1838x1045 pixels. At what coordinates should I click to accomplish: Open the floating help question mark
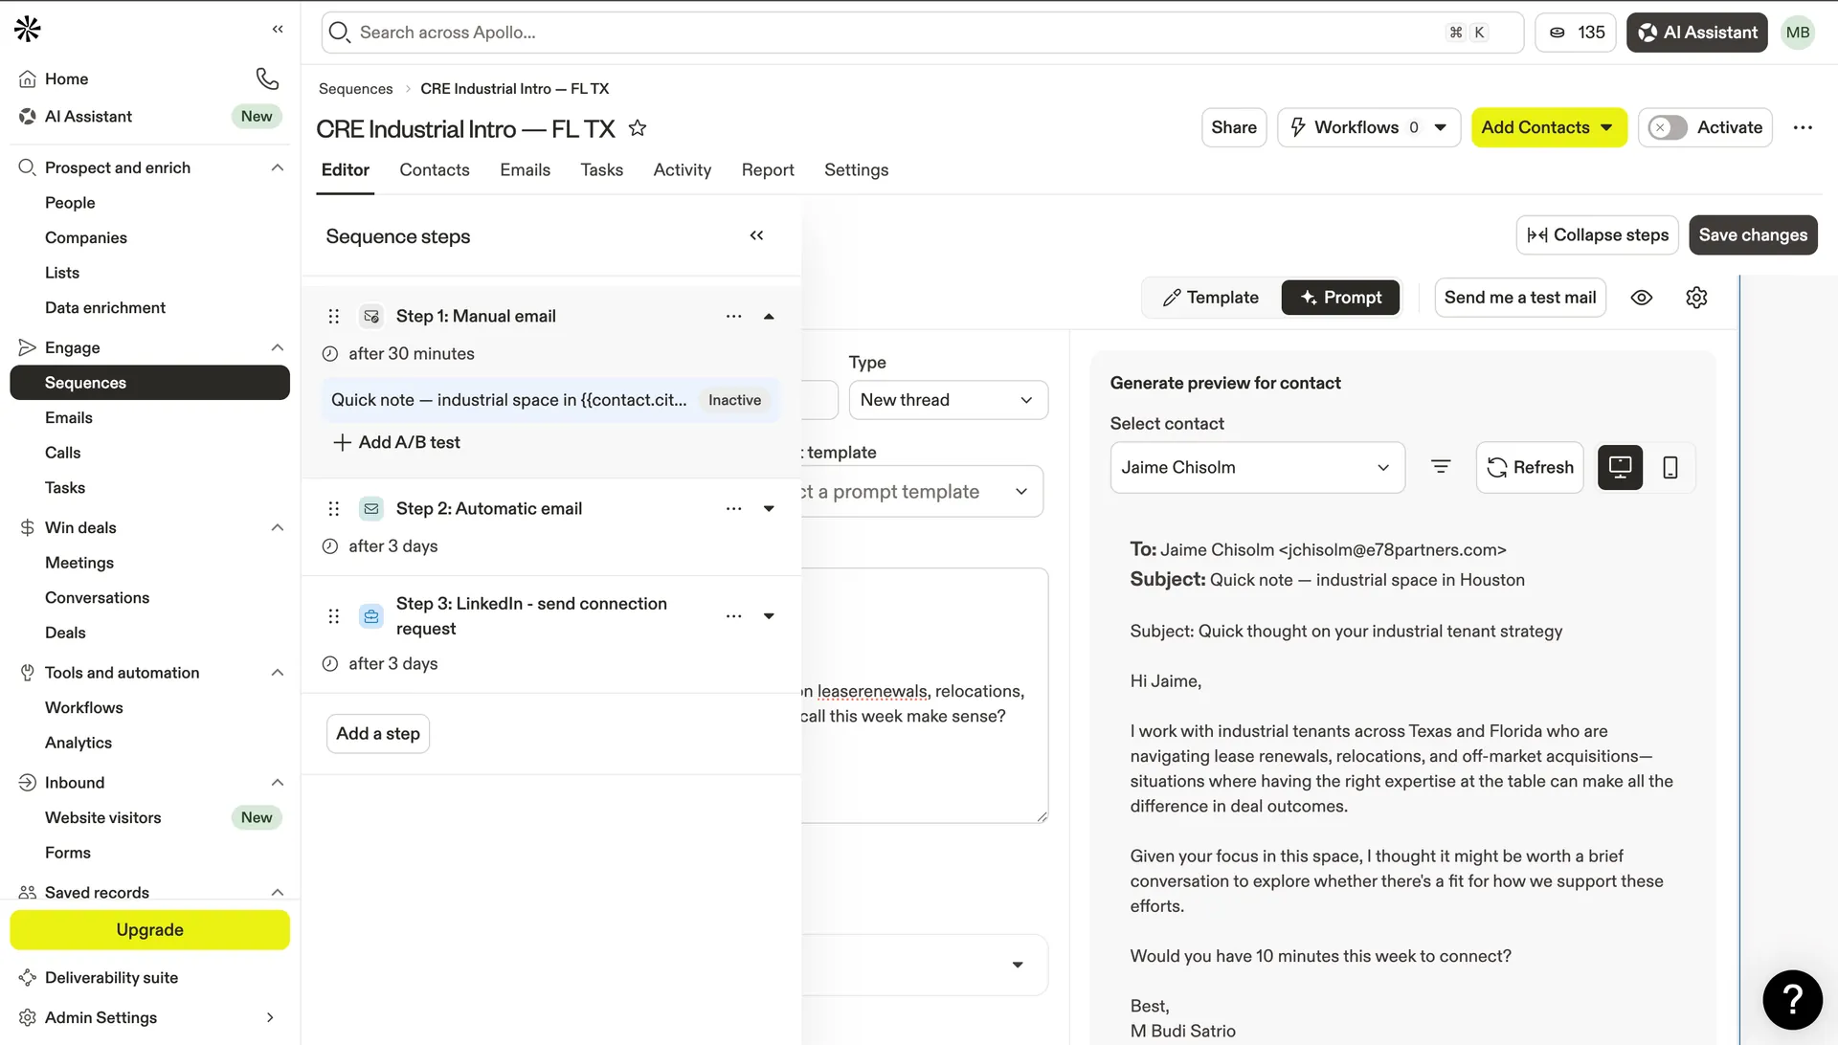click(1792, 999)
